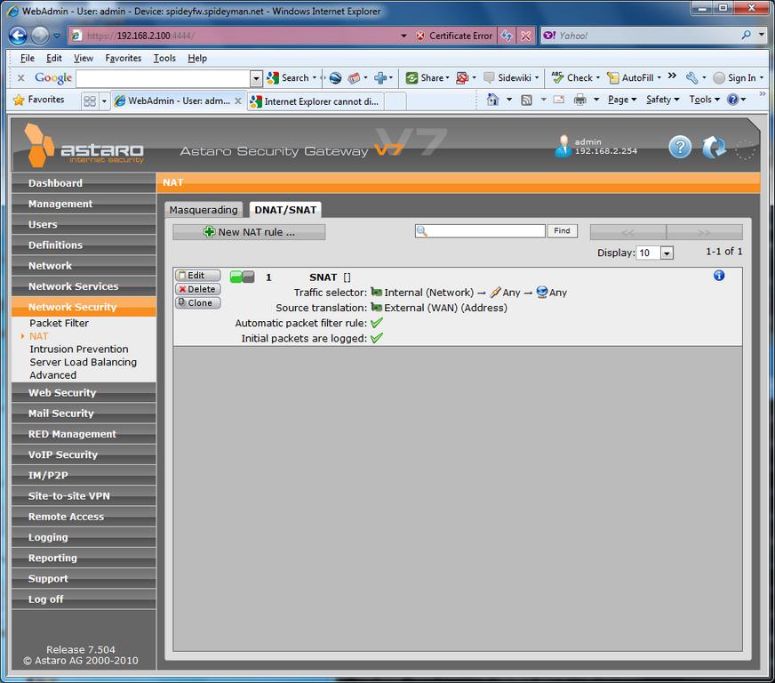This screenshot has width=775, height=683.
Task: Click the AutoFill toolbar button
Action: [x=634, y=77]
